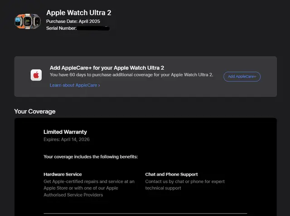Click the Hardware Service benefit heading
Image resolution: width=290 pixels, height=216 pixels.
click(x=63, y=174)
